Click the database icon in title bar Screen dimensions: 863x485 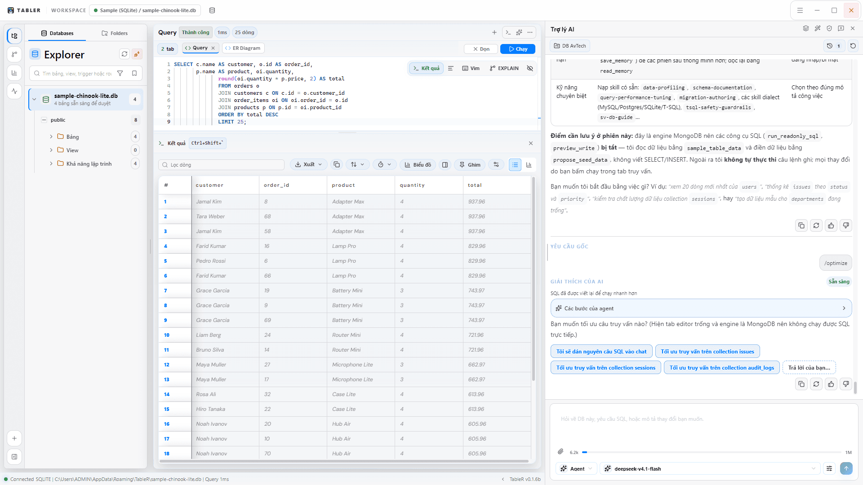click(x=212, y=10)
